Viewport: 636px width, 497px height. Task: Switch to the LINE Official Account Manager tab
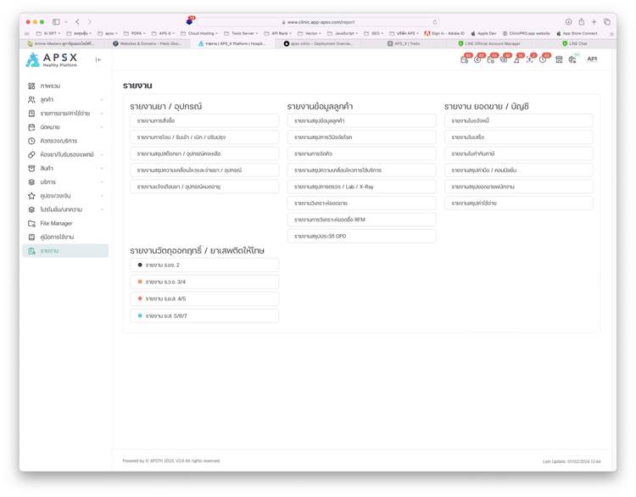(x=494, y=43)
